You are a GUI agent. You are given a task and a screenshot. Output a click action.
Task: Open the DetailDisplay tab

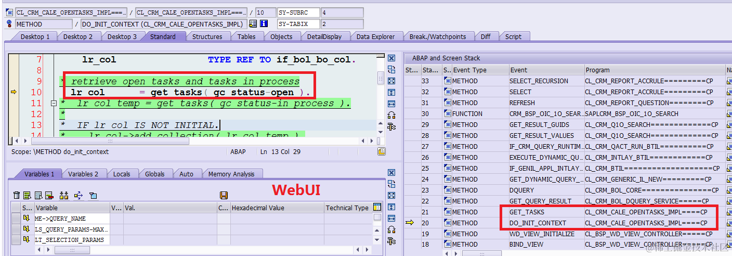(324, 36)
